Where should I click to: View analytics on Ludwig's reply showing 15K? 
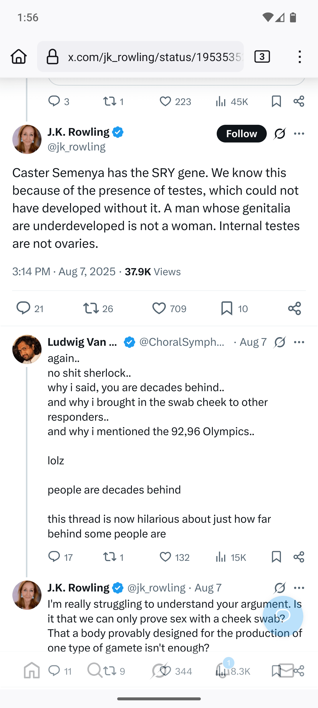coord(221,557)
